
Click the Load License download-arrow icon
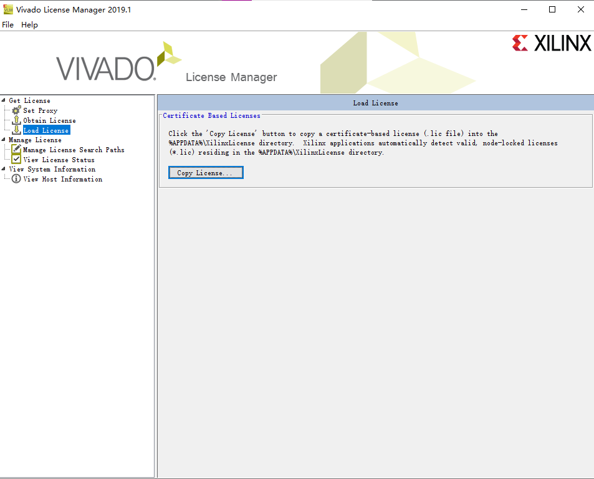[x=16, y=130]
